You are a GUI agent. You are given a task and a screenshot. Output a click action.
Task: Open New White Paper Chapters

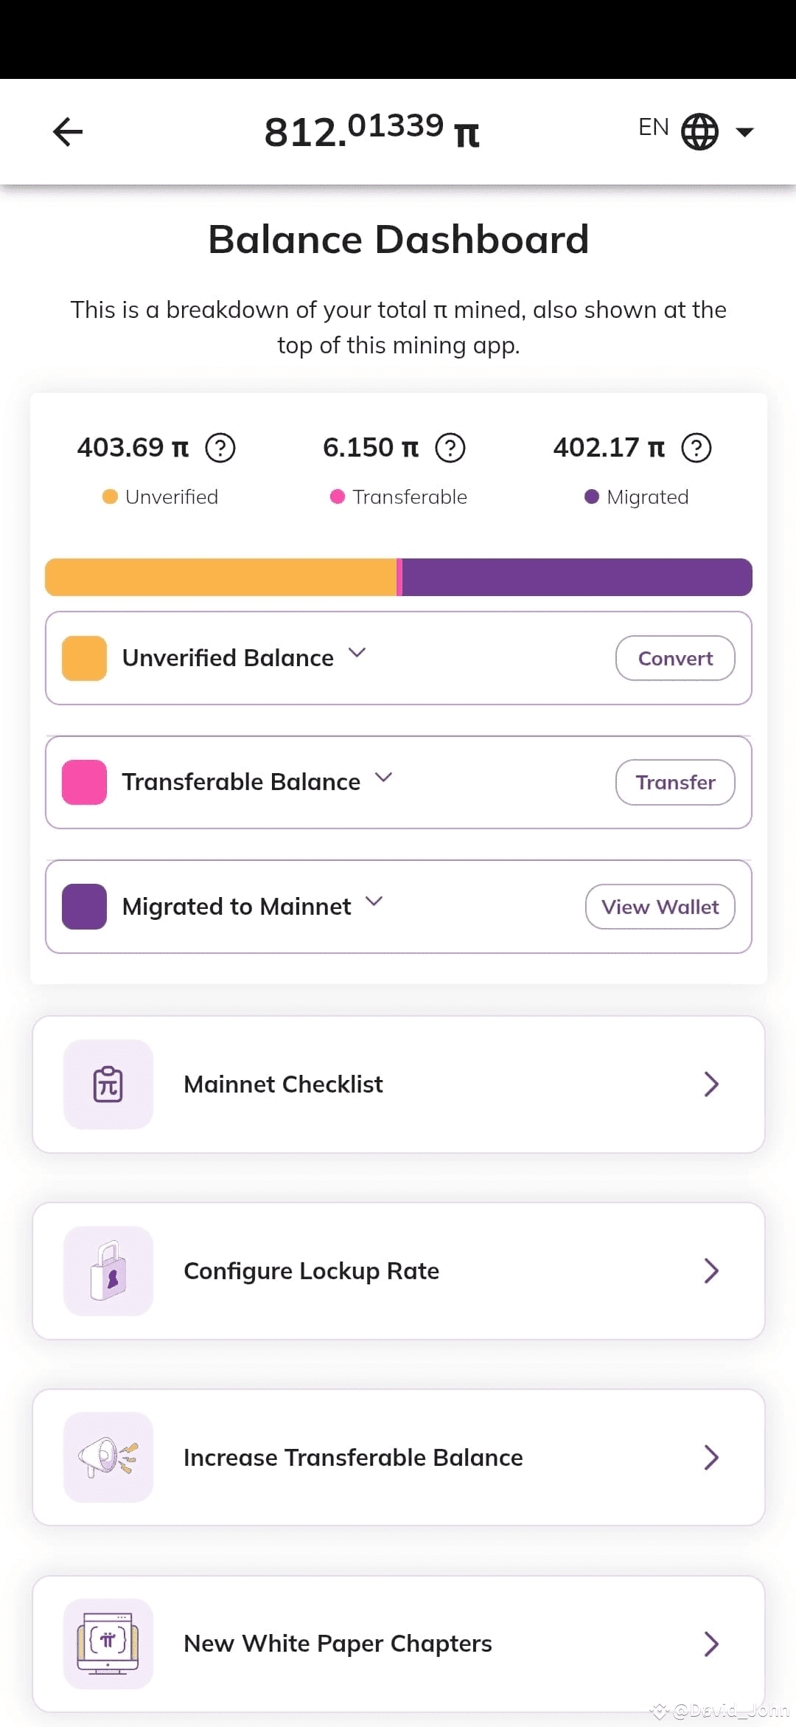(x=398, y=1644)
